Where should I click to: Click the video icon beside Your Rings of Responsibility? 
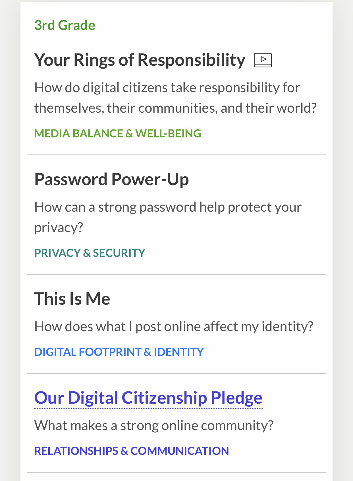[263, 60]
